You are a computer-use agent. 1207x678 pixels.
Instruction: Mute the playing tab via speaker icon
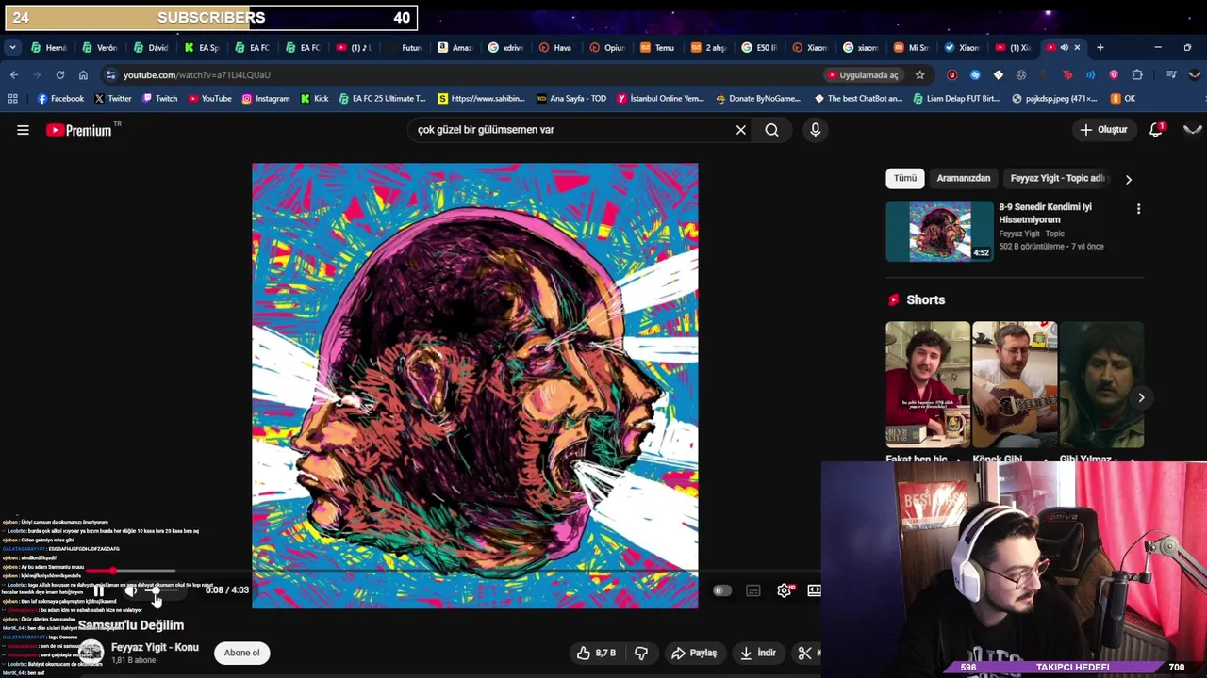pos(1064,47)
